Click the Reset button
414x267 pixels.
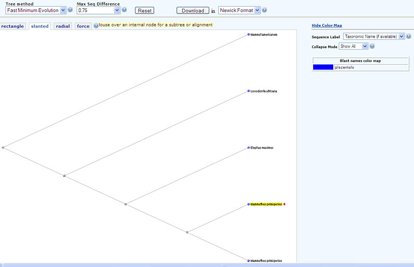tap(145, 10)
